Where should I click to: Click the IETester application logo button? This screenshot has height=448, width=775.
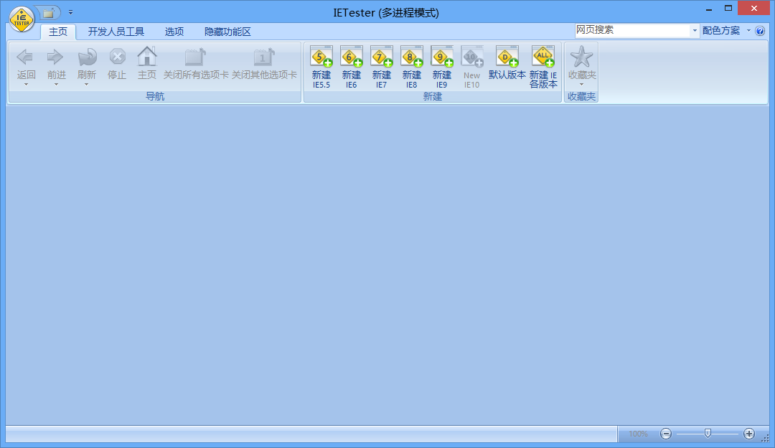coord(22,17)
